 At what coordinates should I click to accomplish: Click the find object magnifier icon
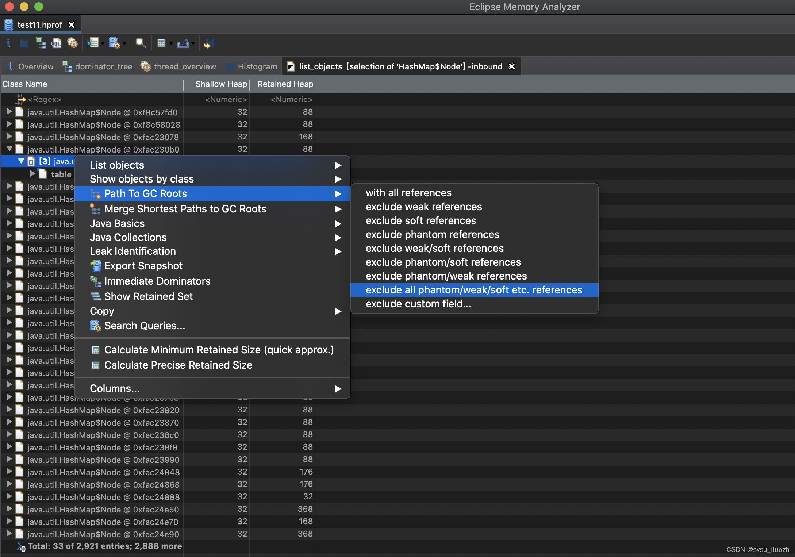coord(141,43)
